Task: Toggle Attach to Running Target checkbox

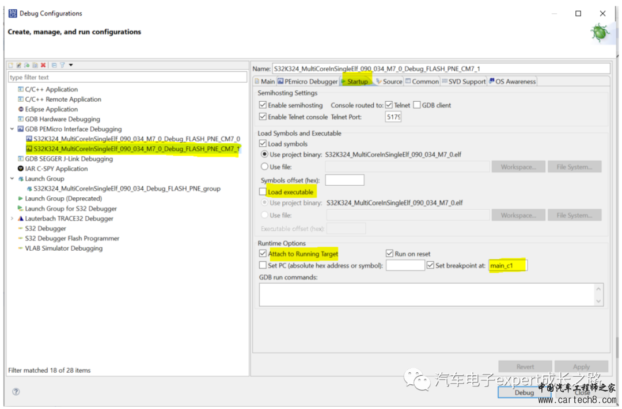Action: (x=263, y=254)
